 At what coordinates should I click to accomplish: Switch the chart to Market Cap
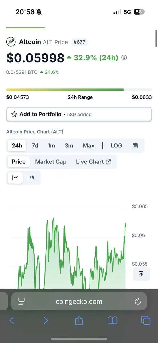[x=51, y=162]
